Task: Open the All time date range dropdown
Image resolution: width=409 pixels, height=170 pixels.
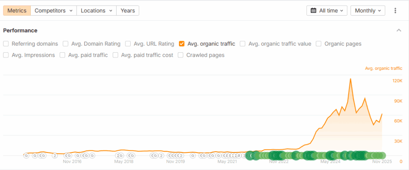Action: [x=327, y=11]
